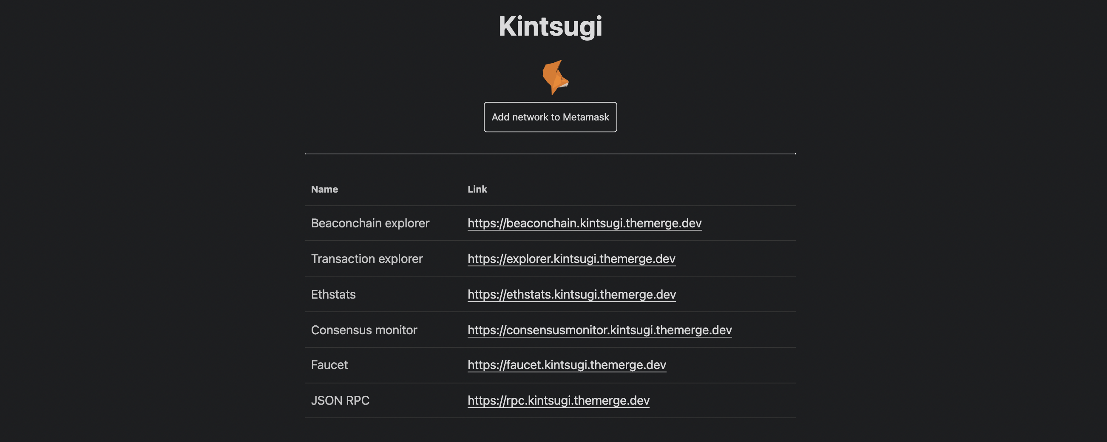Click the Kintsugi page heading
This screenshot has height=442, width=1107.
coord(550,26)
